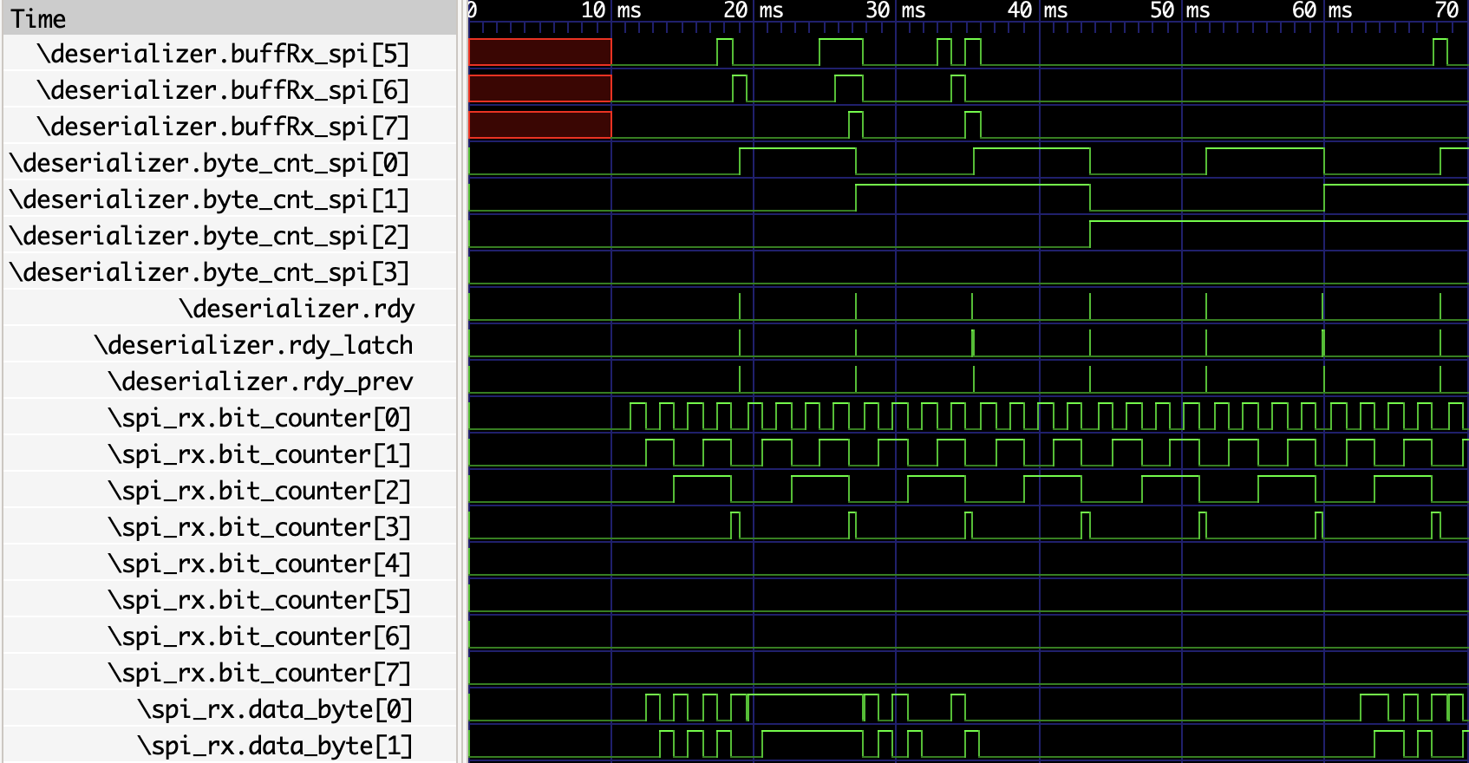Click the red undefined region of buffRx_spi[5]
This screenshot has height=763, width=1469.
pyautogui.click(x=539, y=52)
